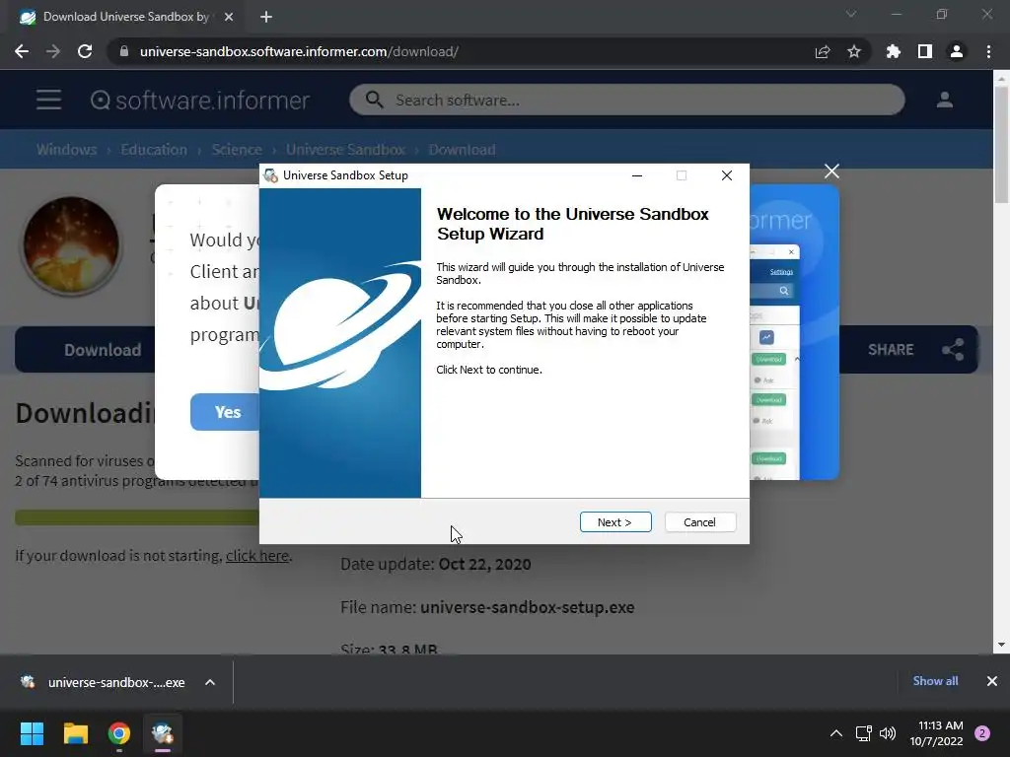The height and width of the screenshot is (757, 1010).
Task: Open Chrome extensions puzzle icon
Action: coord(893,51)
